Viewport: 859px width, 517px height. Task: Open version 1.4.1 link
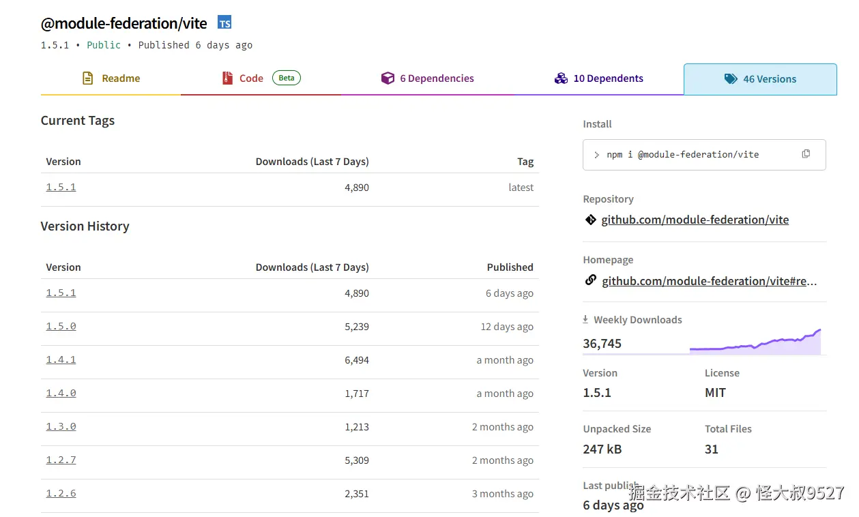[x=61, y=359]
